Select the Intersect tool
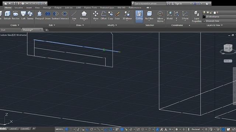 (x=65, y=15)
